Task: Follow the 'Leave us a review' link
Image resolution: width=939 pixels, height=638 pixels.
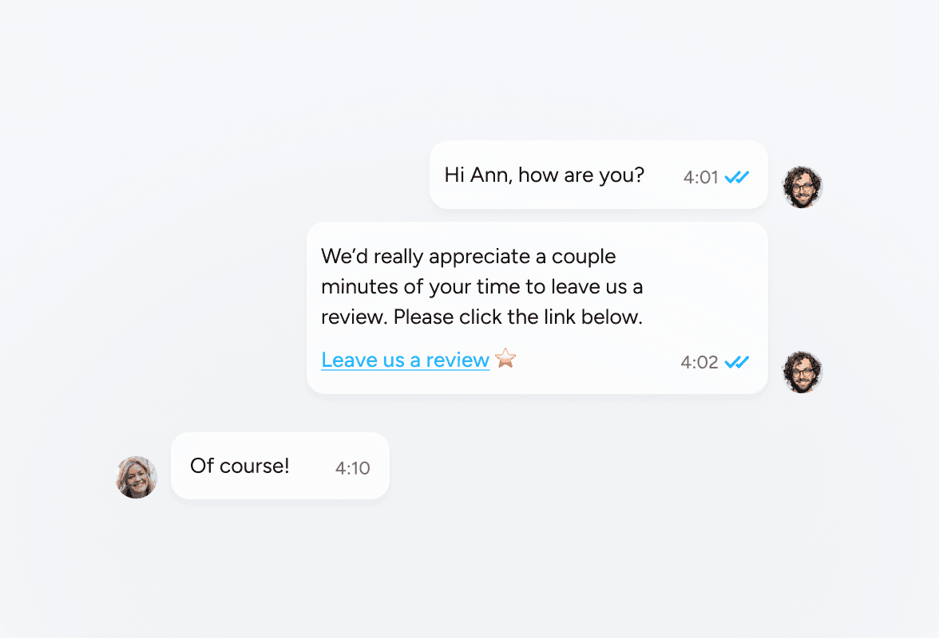Action: [x=406, y=360]
